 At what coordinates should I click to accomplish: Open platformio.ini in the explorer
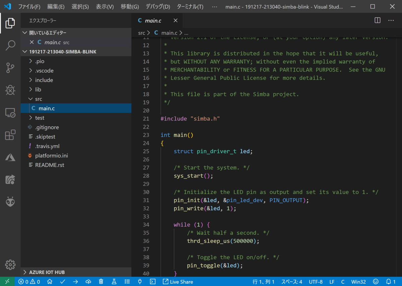tap(76, 155)
